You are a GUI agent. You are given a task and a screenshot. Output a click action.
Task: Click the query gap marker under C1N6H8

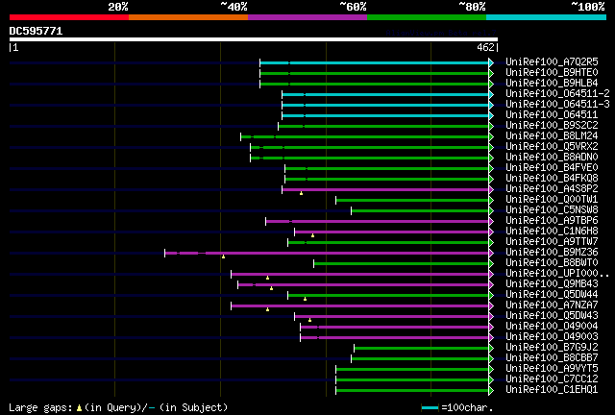312,235
